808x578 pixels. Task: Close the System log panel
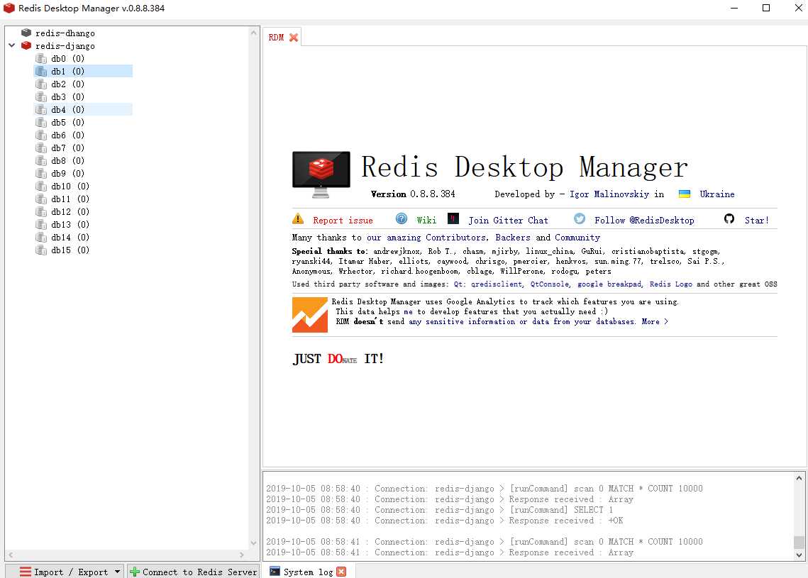click(x=341, y=572)
